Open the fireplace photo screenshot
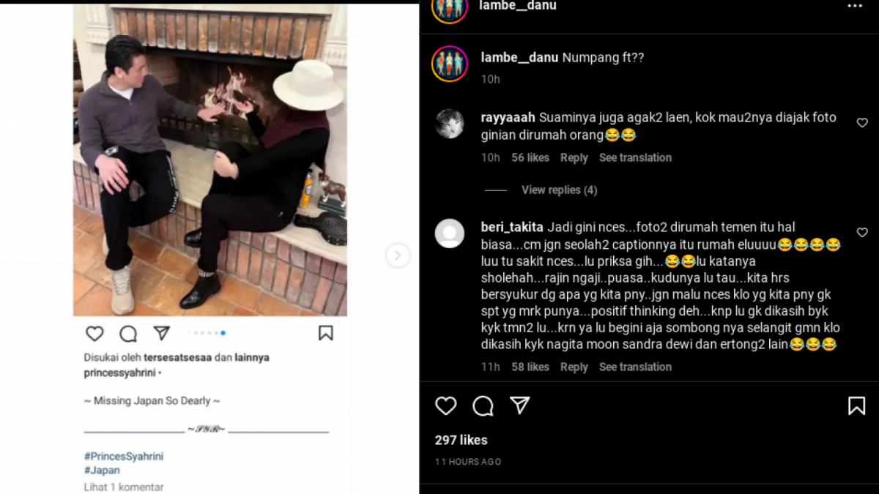 pyautogui.click(x=210, y=161)
